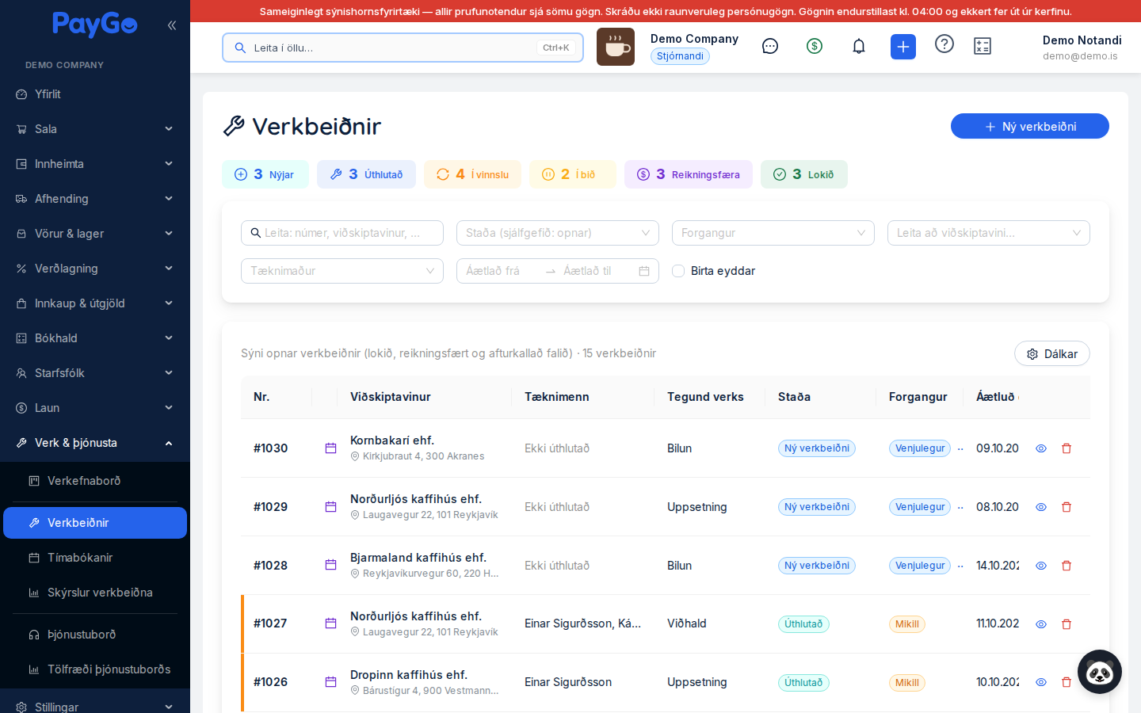Open the Dálkar columns button

click(x=1052, y=354)
